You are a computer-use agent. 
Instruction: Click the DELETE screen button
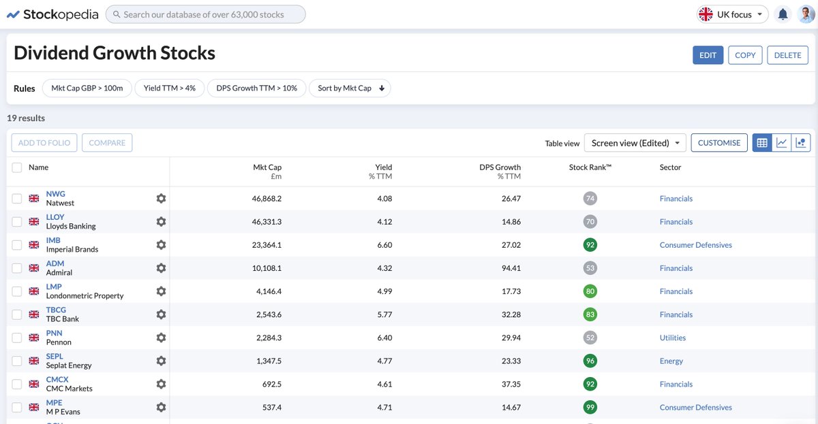(787, 55)
